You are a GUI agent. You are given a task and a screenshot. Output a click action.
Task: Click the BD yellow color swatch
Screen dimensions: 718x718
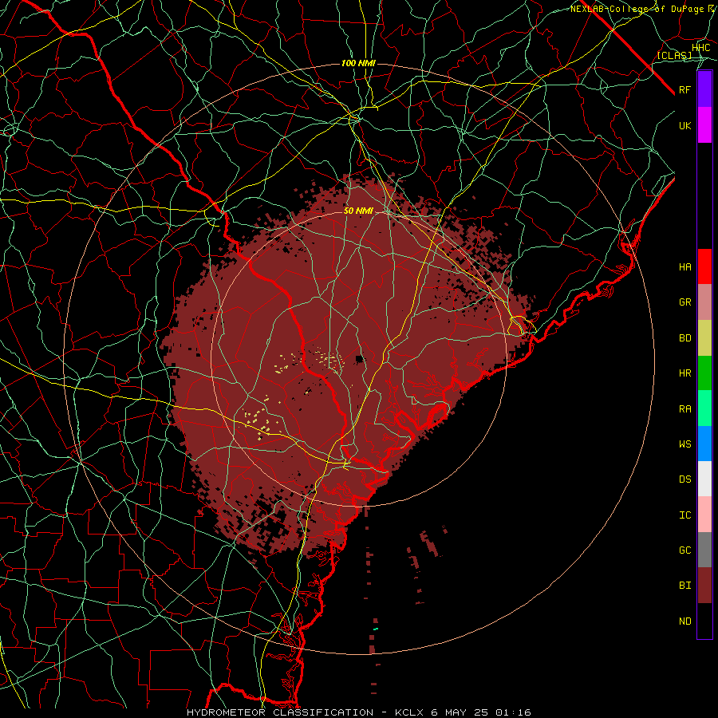coord(704,337)
